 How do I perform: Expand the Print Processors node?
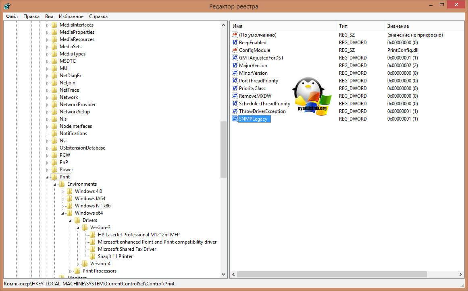(70, 271)
